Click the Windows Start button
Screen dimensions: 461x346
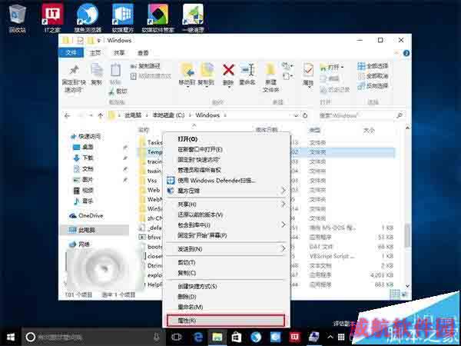[11, 337]
